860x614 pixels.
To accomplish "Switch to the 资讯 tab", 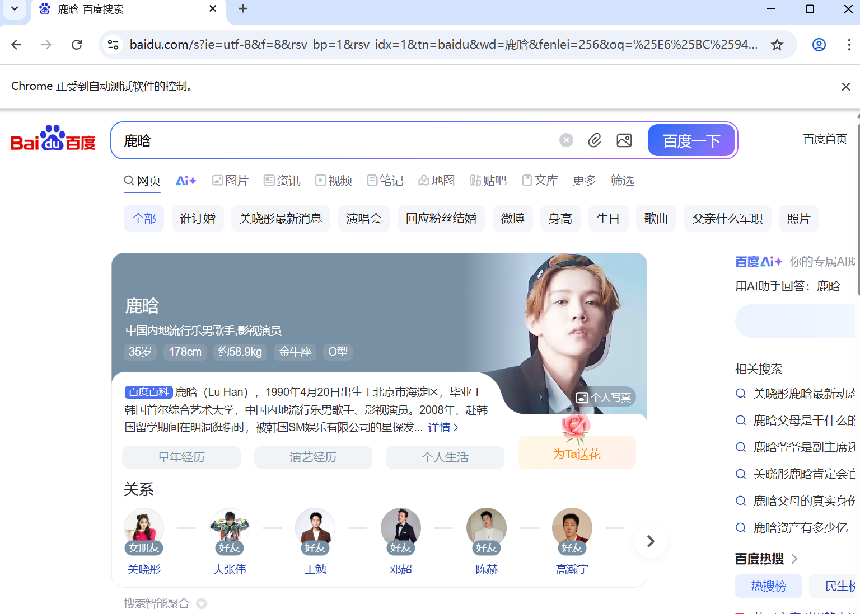I will [282, 181].
